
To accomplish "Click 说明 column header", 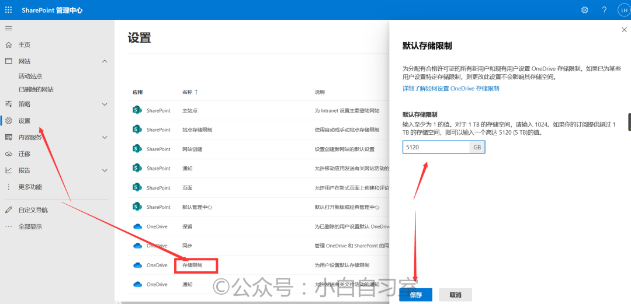I will 320,92.
